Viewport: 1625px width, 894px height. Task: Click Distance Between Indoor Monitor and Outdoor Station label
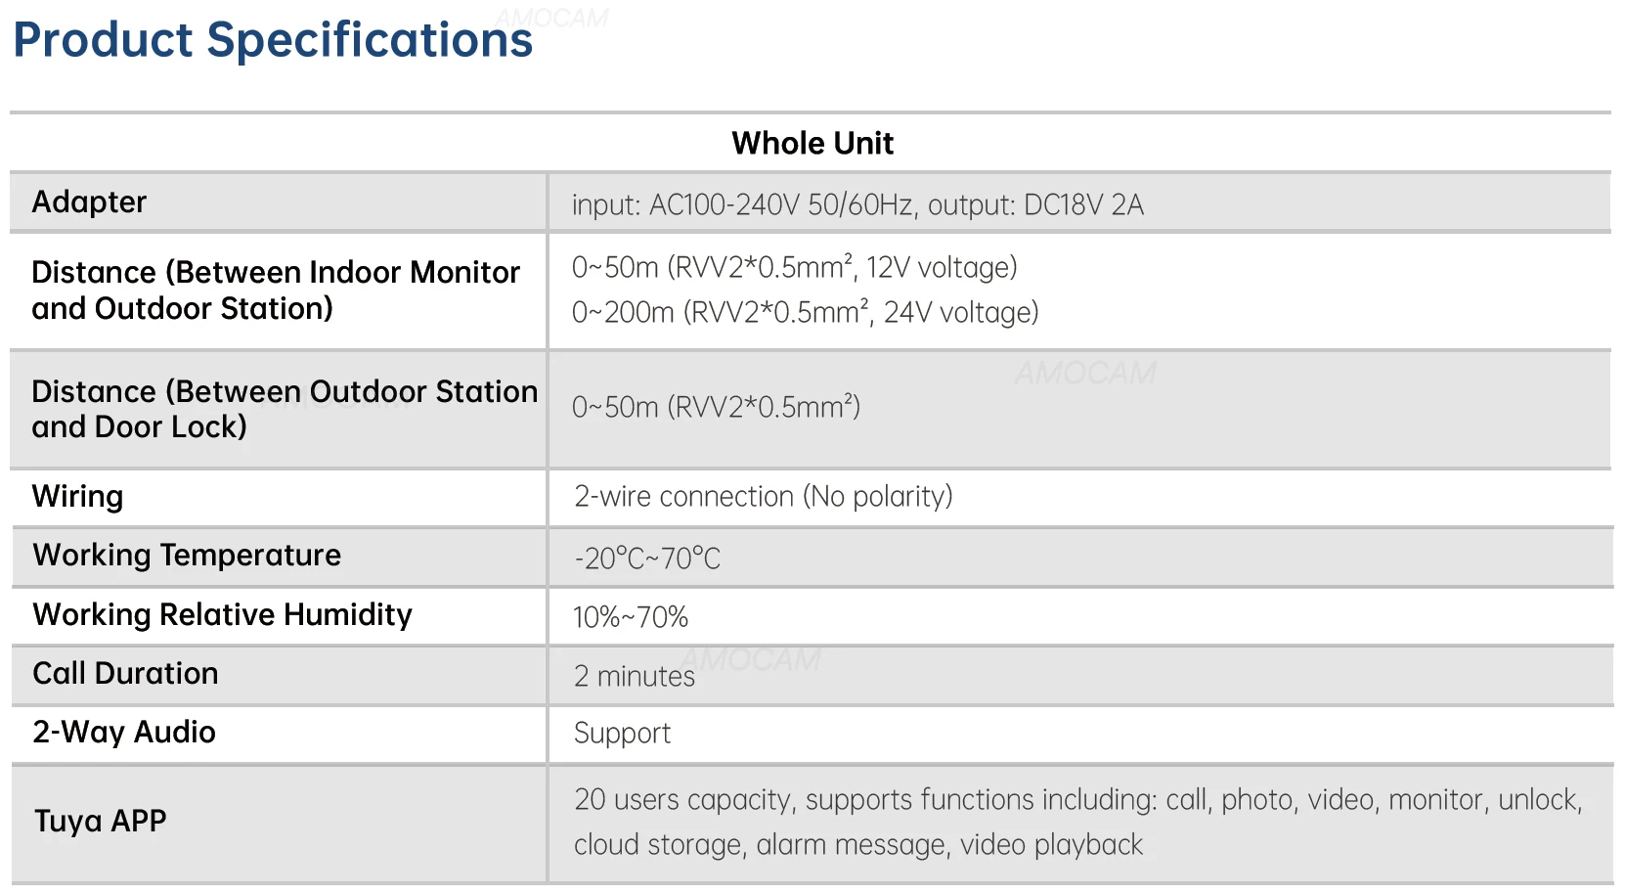276,290
